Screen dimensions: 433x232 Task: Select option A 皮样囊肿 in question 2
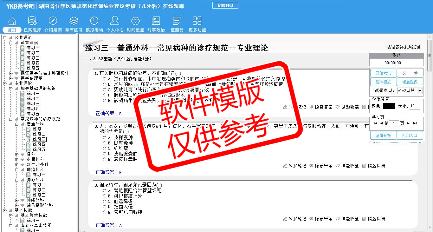click(105, 138)
